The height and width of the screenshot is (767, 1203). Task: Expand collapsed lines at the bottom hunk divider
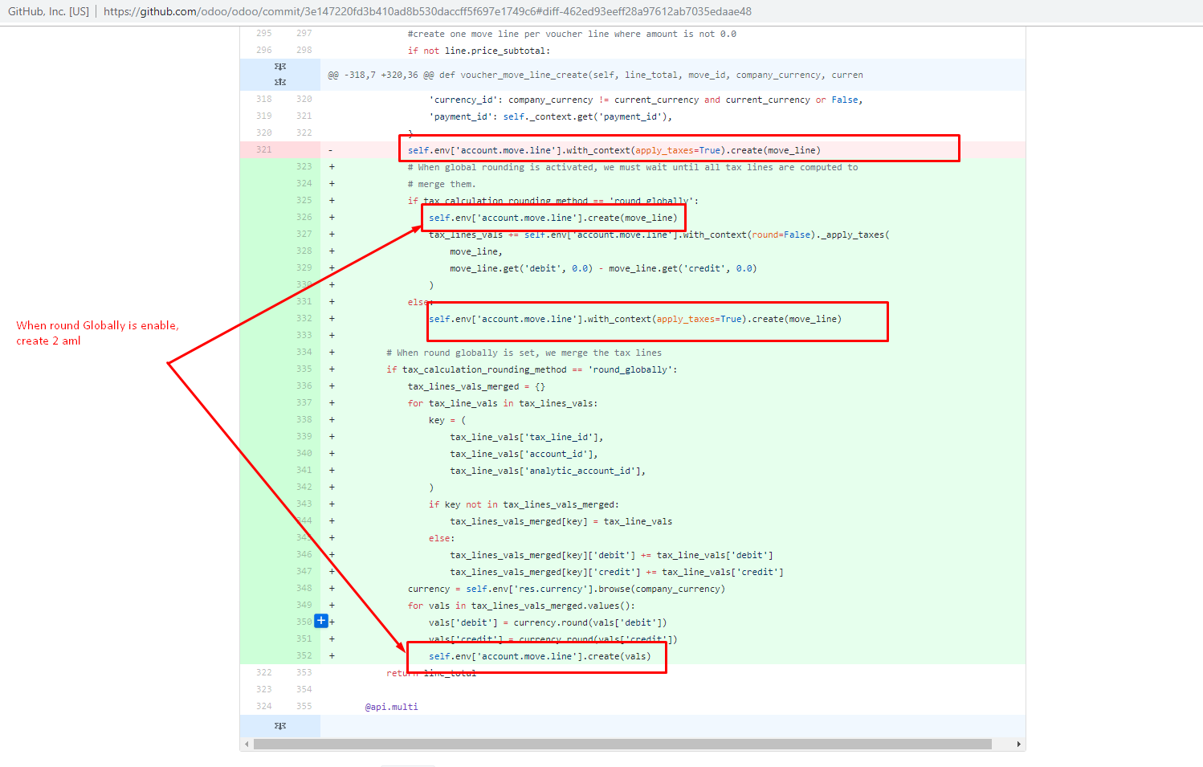pos(279,725)
